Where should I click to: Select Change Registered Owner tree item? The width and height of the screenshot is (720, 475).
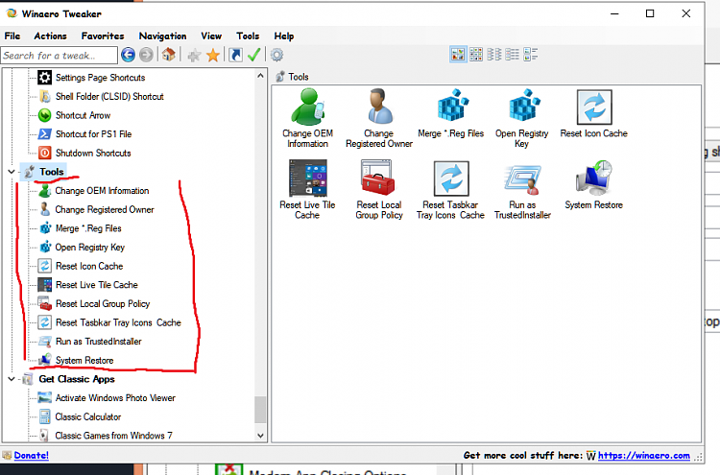click(105, 209)
